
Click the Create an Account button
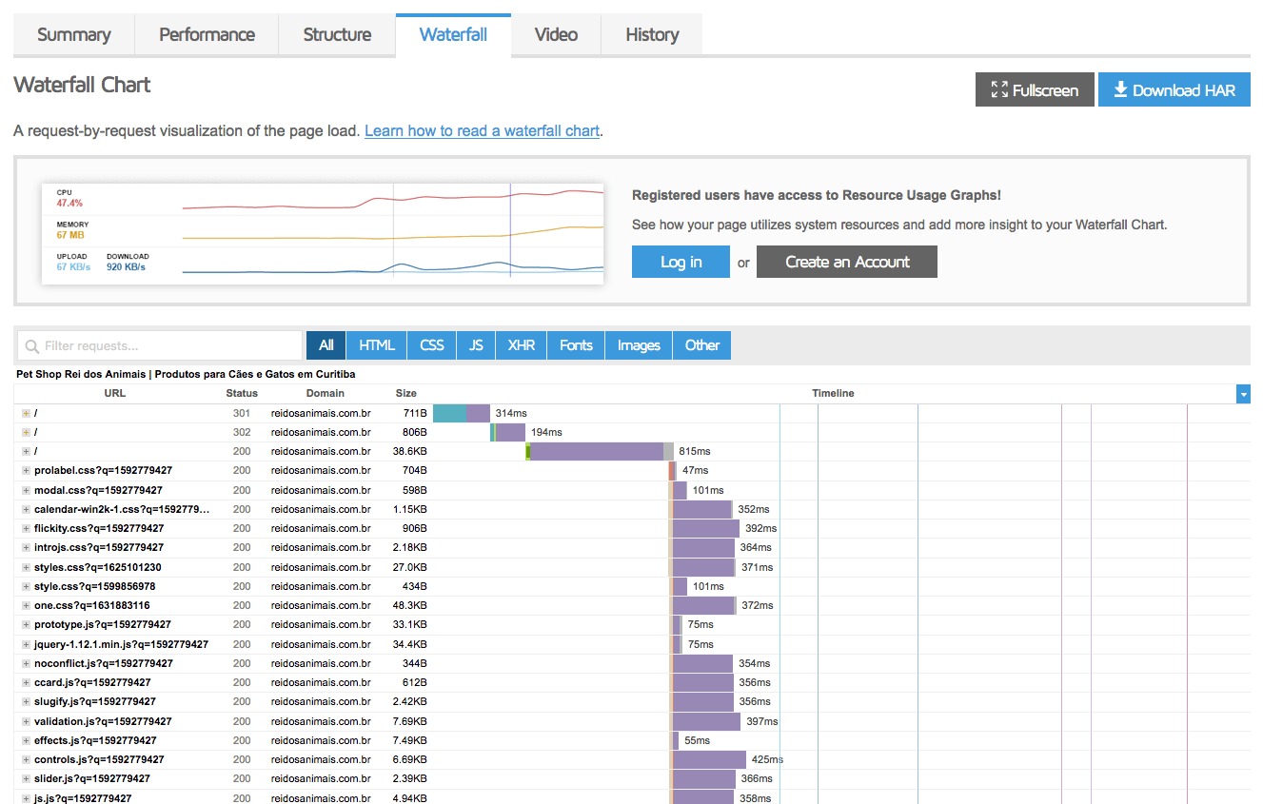[847, 262]
